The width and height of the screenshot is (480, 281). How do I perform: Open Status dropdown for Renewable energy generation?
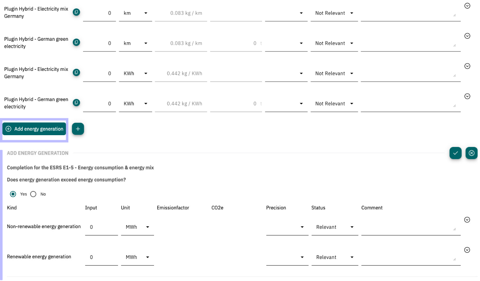335,257
